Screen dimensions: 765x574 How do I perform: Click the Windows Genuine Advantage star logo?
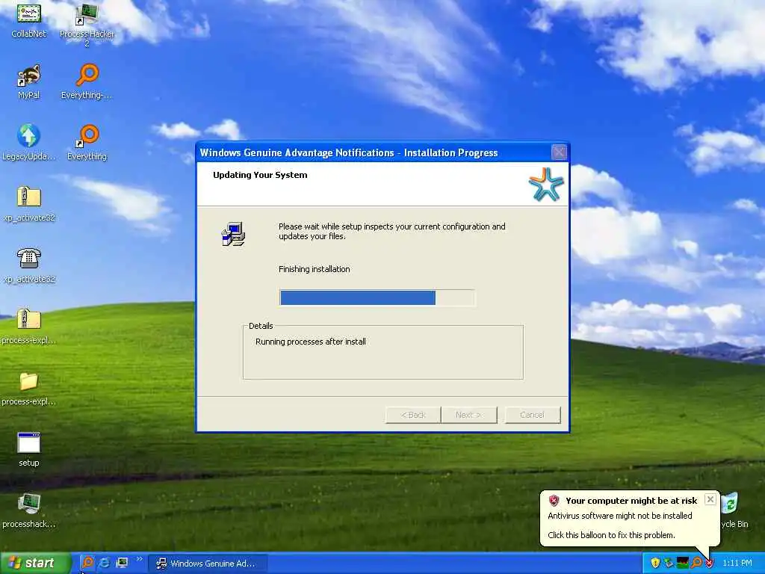coord(546,185)
